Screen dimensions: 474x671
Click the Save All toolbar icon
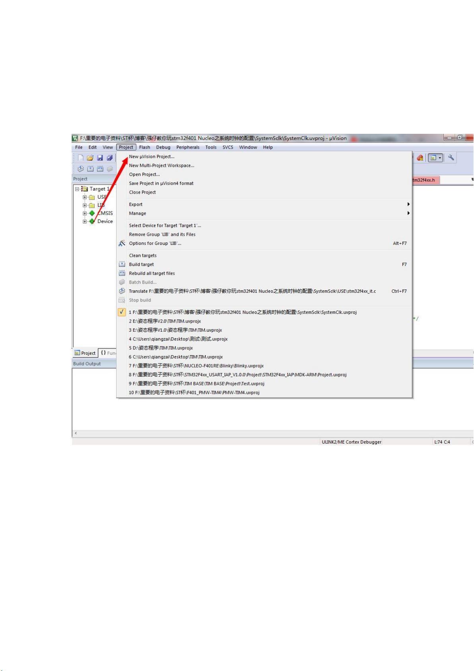tap(110, 158)
